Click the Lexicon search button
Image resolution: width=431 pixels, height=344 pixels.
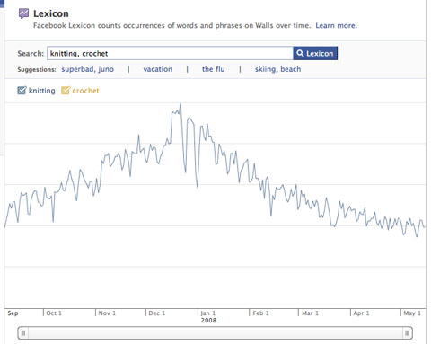[x=315, y=53]
